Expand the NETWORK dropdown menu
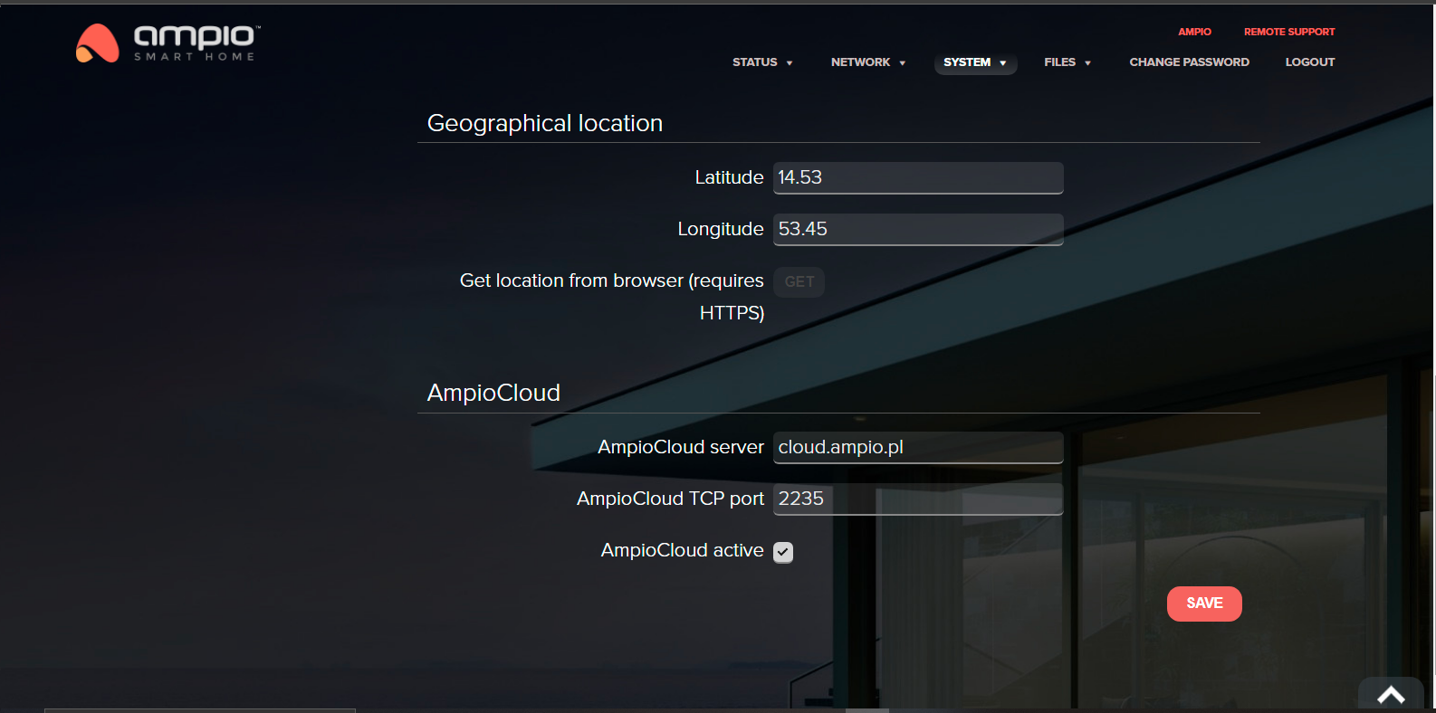This screenshot has height=713, width=1436. [868, 62]
